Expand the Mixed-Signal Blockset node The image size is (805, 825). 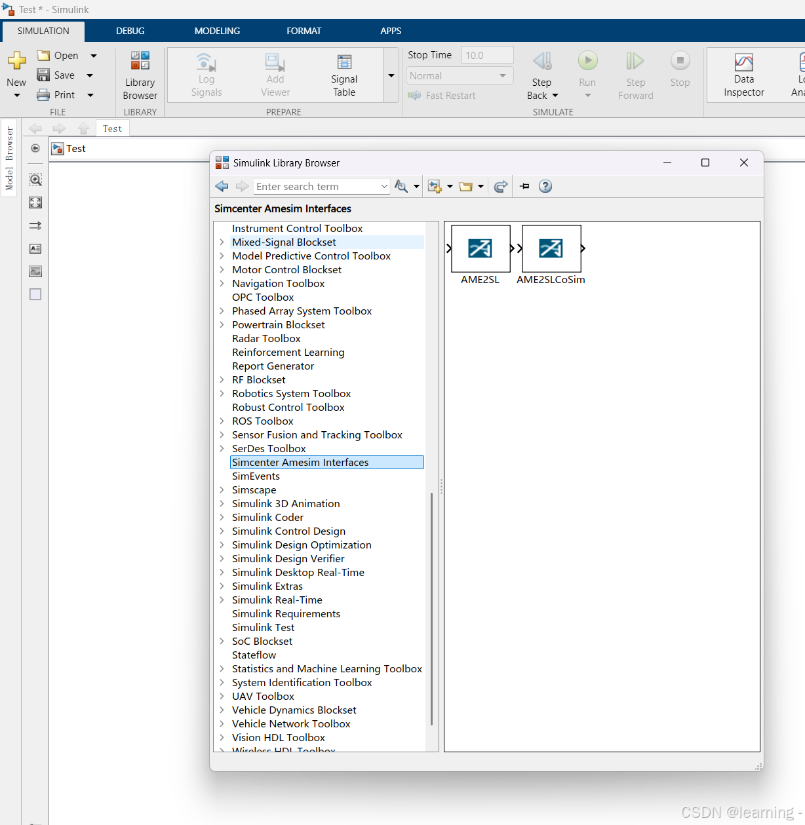222,242
